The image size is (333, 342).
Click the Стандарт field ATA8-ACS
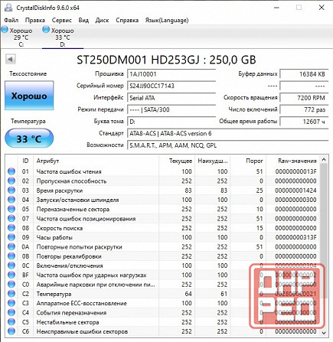(227, 133)
